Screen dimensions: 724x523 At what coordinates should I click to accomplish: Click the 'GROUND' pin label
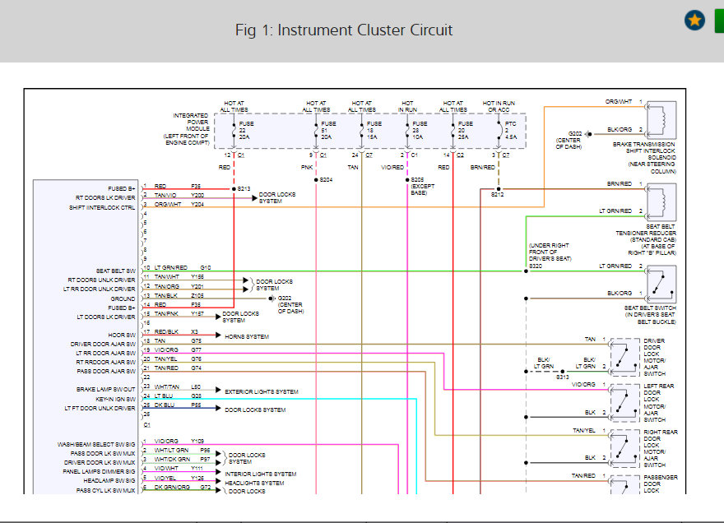(123, 299)
